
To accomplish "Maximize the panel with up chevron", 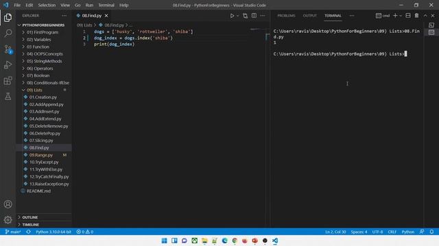I will coord(425,16).
